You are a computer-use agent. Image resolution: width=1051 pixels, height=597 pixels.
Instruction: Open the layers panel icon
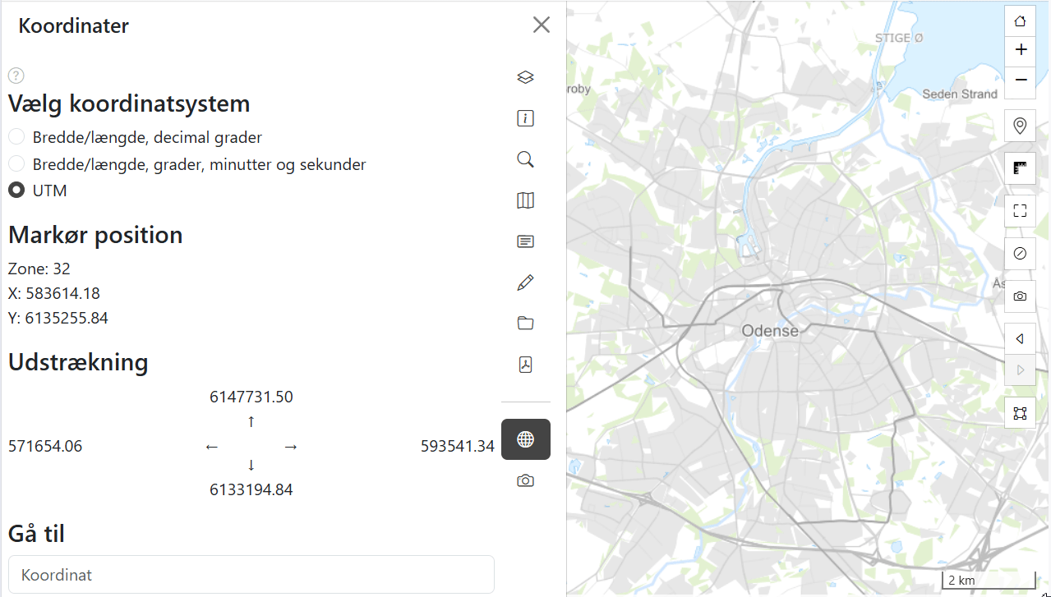point(526,77)
